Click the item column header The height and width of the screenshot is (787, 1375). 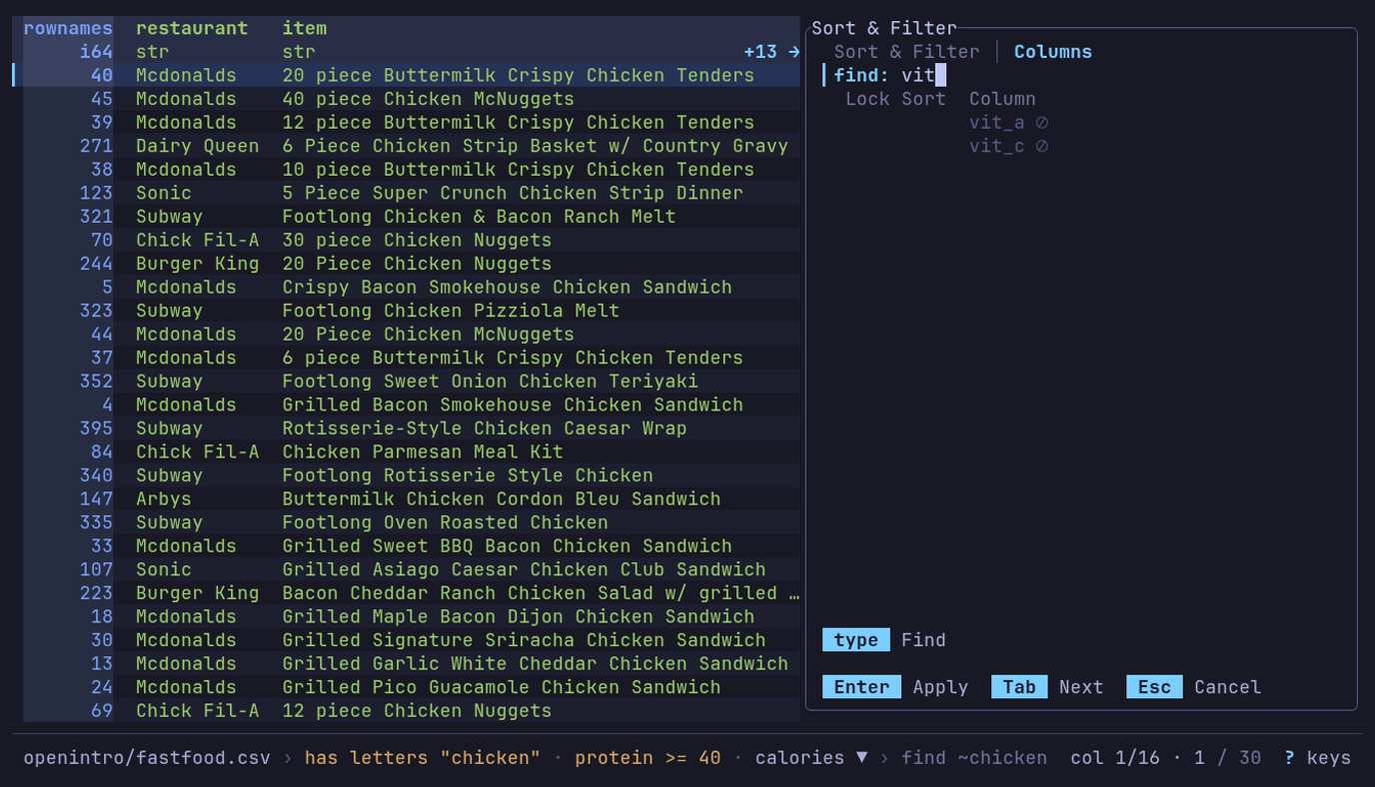tap(305, 28)
